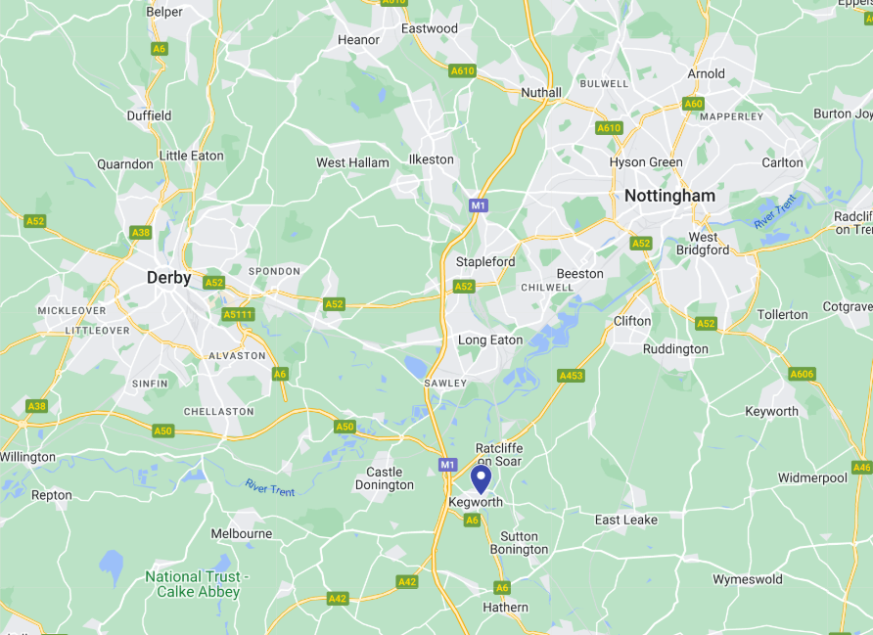Screen dimensions: 873x635
Task: Select the Nottingham city label
Action: [x=669, y=196]
